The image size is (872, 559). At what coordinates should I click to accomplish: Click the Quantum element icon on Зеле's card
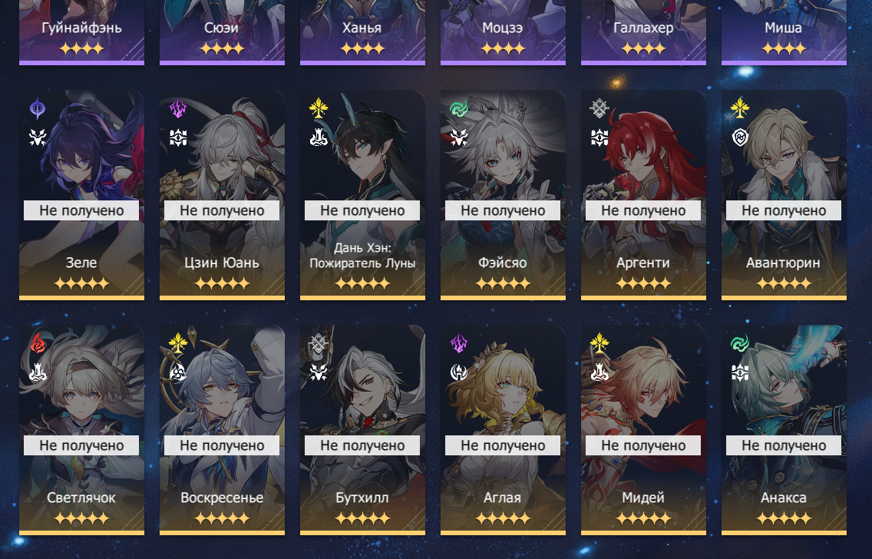tap(38, 108)
